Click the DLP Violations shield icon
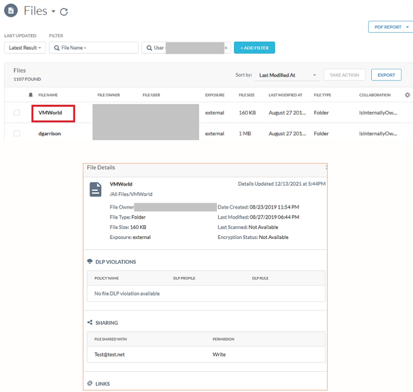Image resolution: width=413 pixels, height=392 pixels. (x=90, y=261)
